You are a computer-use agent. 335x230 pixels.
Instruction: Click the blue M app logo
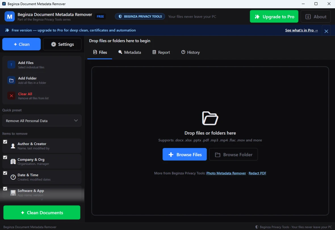pos(10,17)
